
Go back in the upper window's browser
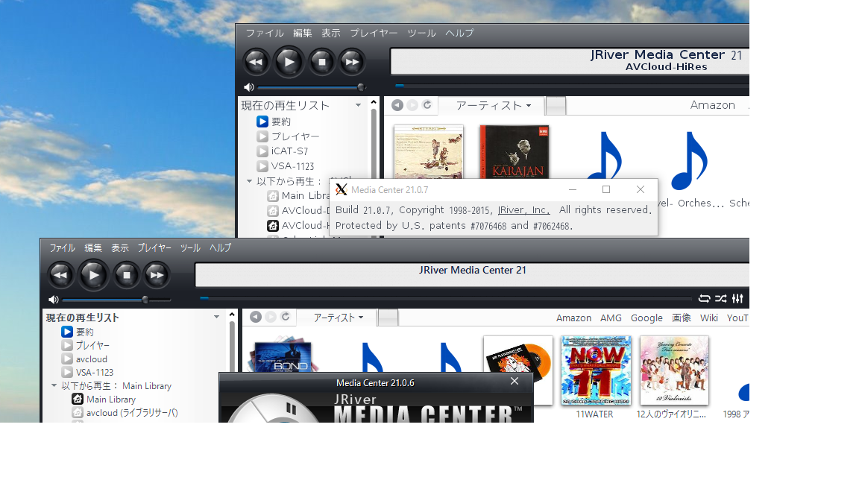coord(397,105)
